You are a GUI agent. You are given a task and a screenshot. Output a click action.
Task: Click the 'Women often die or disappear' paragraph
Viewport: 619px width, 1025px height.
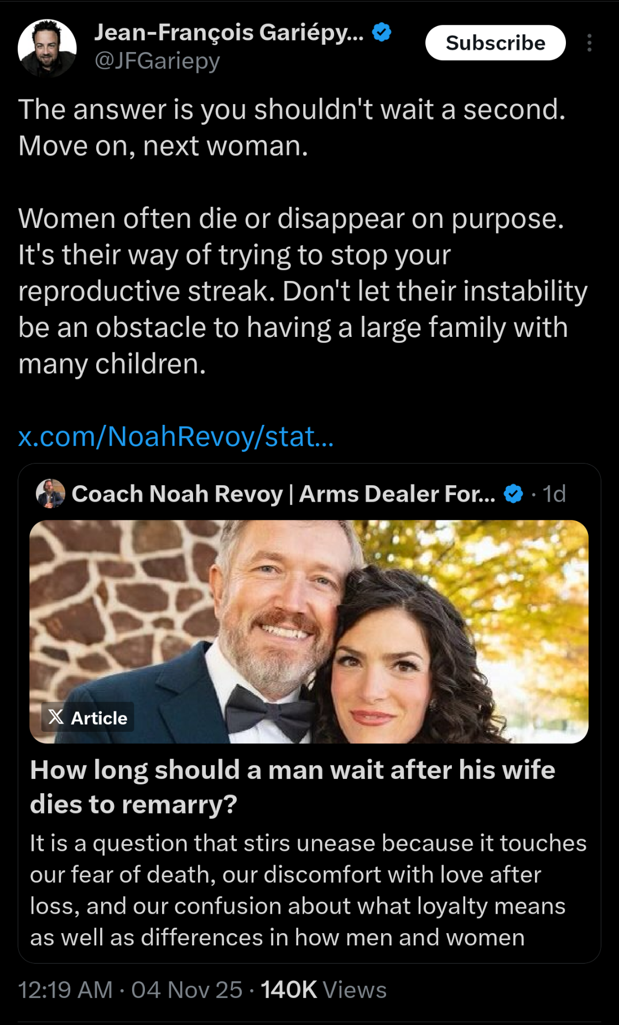302,291
